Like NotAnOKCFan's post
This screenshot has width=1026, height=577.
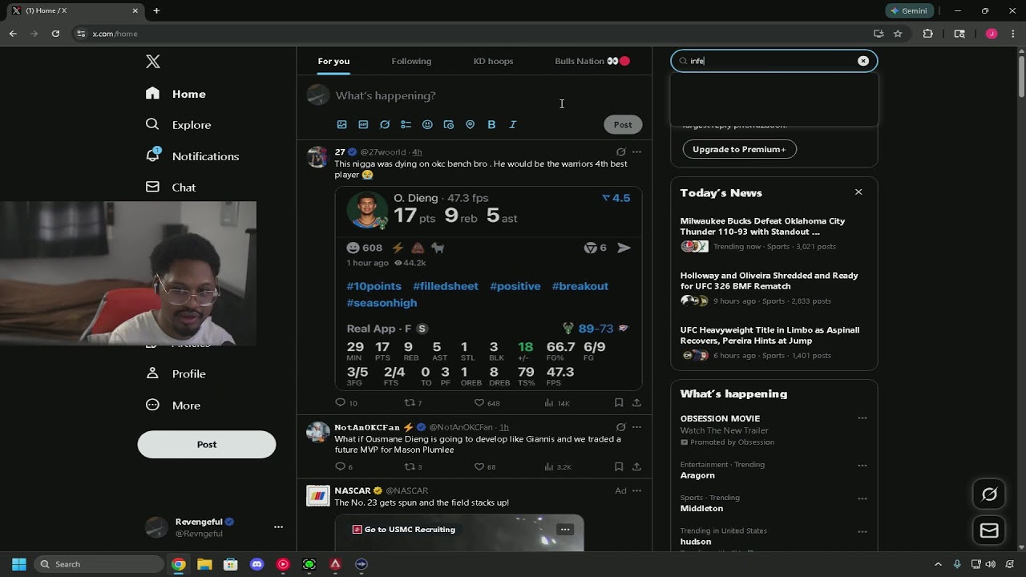click(485, 466)
